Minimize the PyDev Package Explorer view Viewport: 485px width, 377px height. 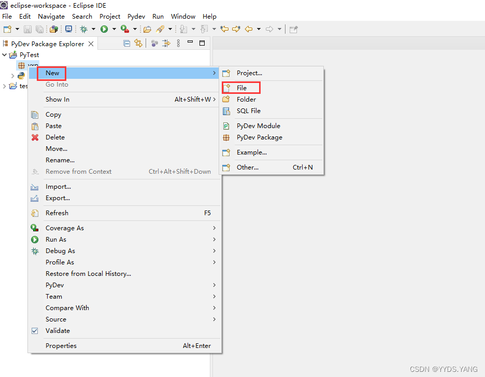click(190, 42)
